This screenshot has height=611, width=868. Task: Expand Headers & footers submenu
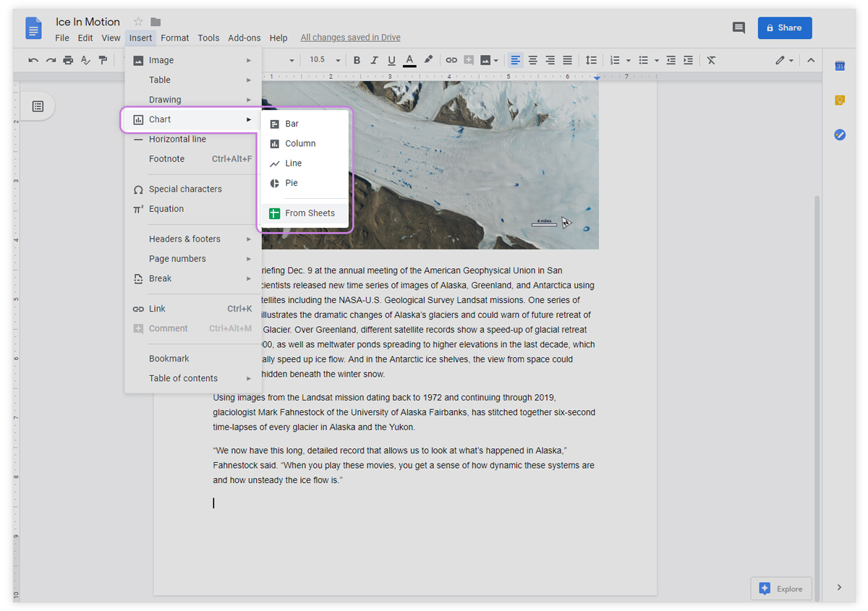[x=193, y=239]
